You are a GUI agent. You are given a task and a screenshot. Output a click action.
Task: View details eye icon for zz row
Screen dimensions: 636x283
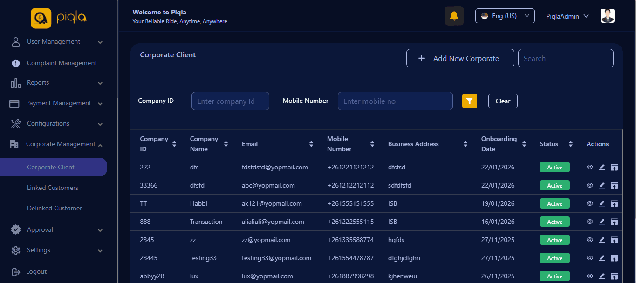[590, 240]
